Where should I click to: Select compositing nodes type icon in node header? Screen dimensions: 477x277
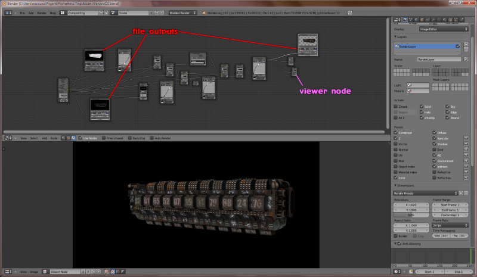(x=73, y=138)
